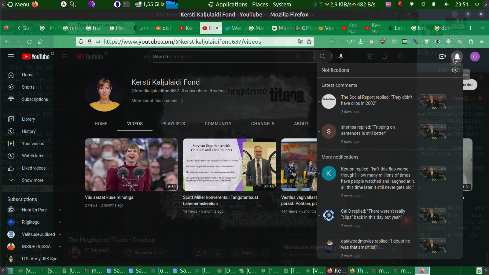489x275 pixels.
Task: Bookmark this page with the star
Action: coord(309,42)
